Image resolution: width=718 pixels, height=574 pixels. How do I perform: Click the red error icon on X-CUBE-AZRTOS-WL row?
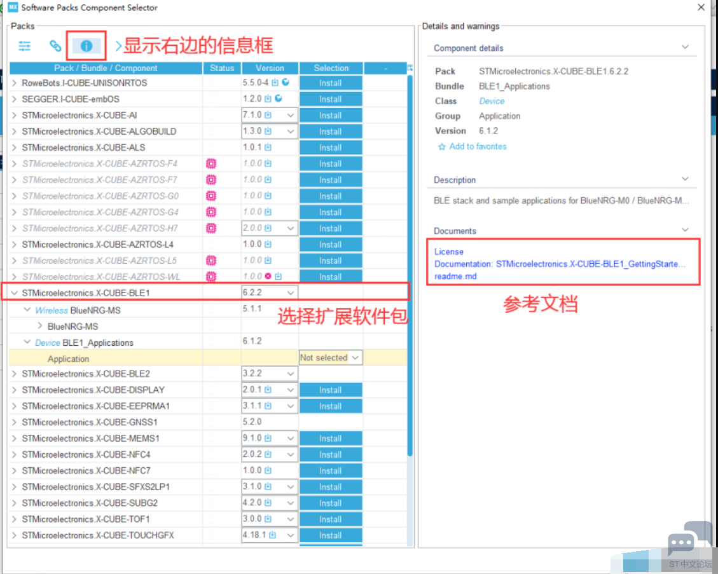pyautogui.click(x=268, y=276)
